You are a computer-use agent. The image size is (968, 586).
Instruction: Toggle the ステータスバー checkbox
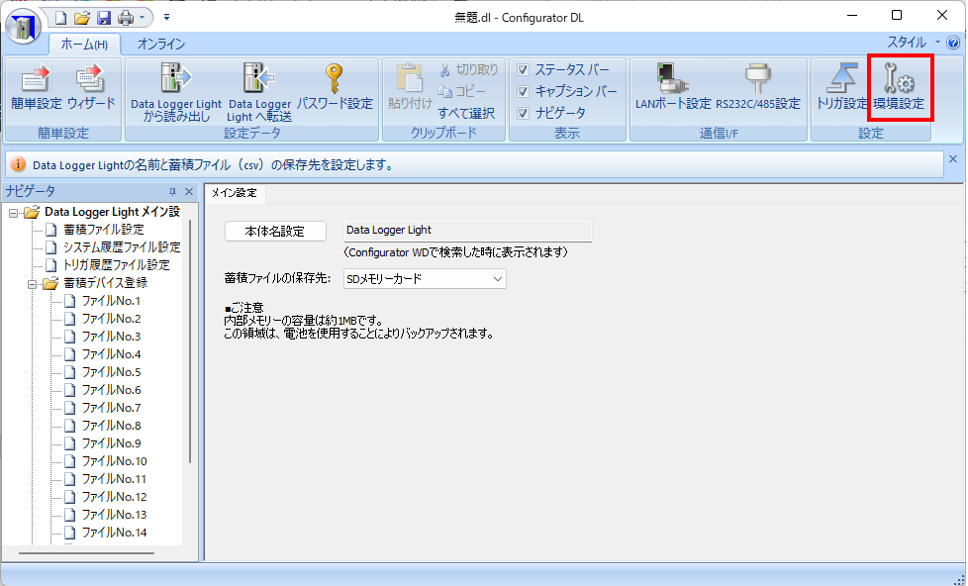[x=523, y=68]
